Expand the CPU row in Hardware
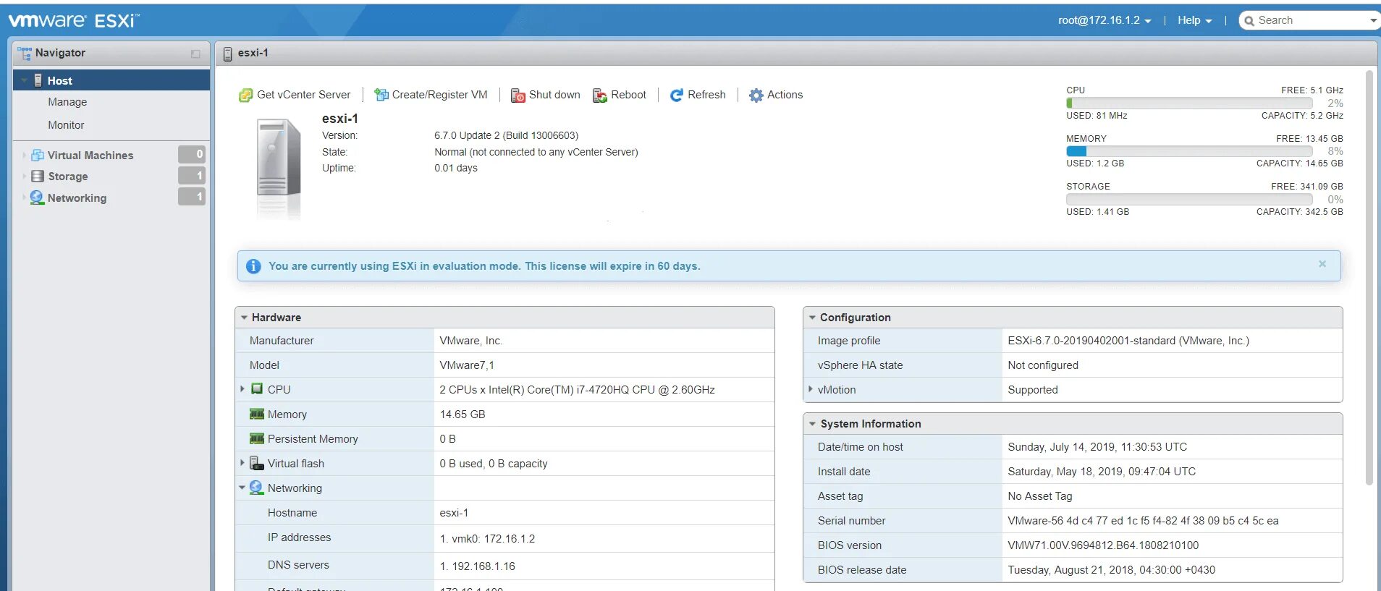Screen dimensions: 1381x591 (x=242, y=389)
